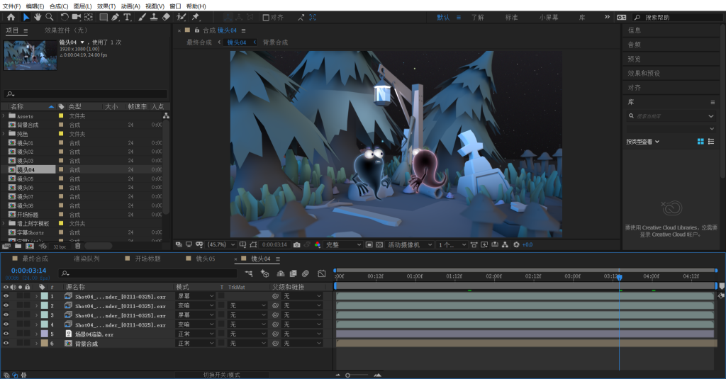Toggle frame blending icon in timeline

click(x=293, y=273)
